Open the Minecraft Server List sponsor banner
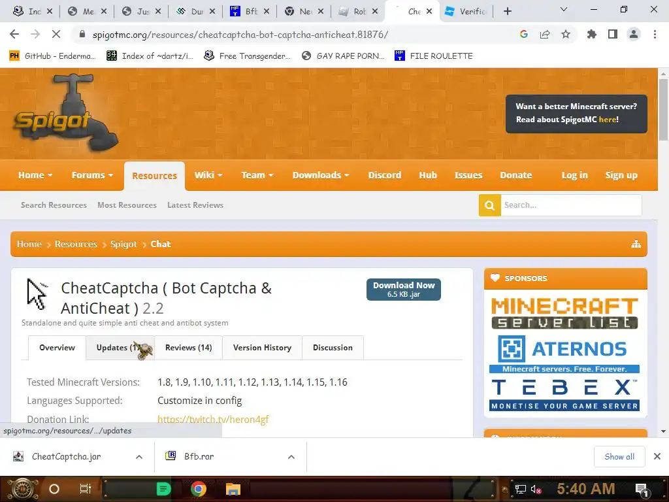This screenshot has width=669, height=502. pos(565,313)
